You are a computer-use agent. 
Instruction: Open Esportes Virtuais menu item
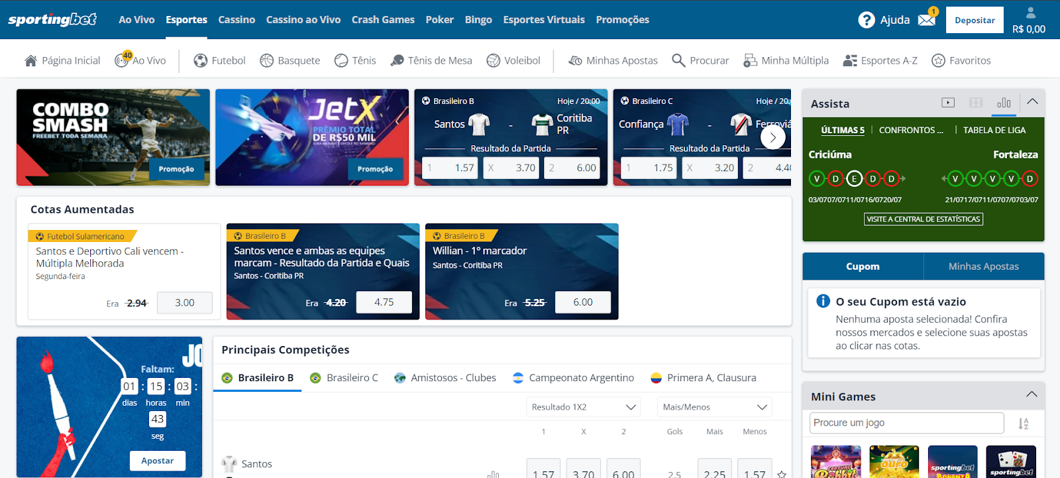pos(544,20)
